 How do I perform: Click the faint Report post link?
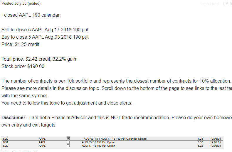point(209,4)
